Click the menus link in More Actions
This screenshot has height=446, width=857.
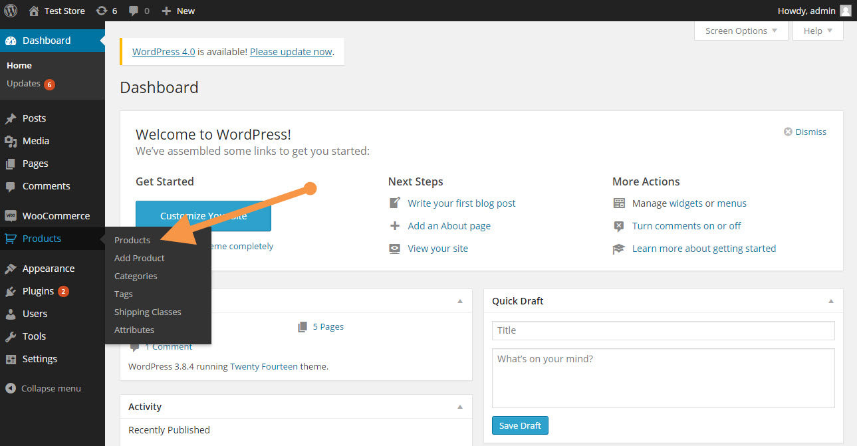[x=733, y=203]
